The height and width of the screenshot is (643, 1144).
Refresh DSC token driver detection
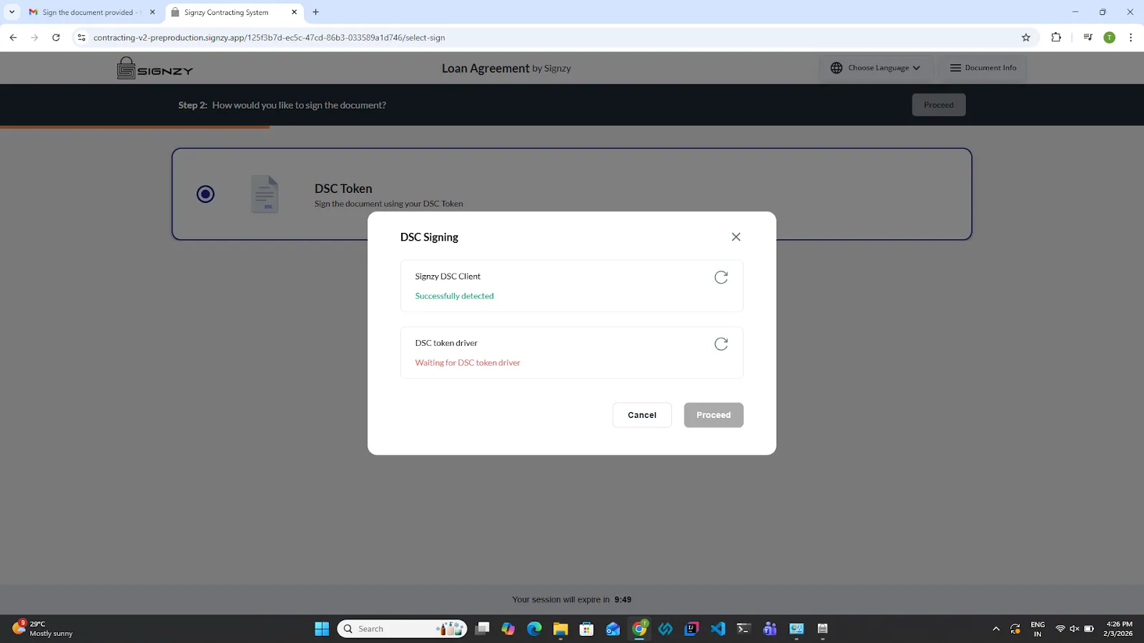[721, 344]
